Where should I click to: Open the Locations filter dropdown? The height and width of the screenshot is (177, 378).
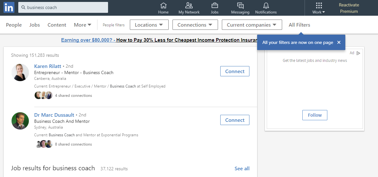click(x=149, y=25)
